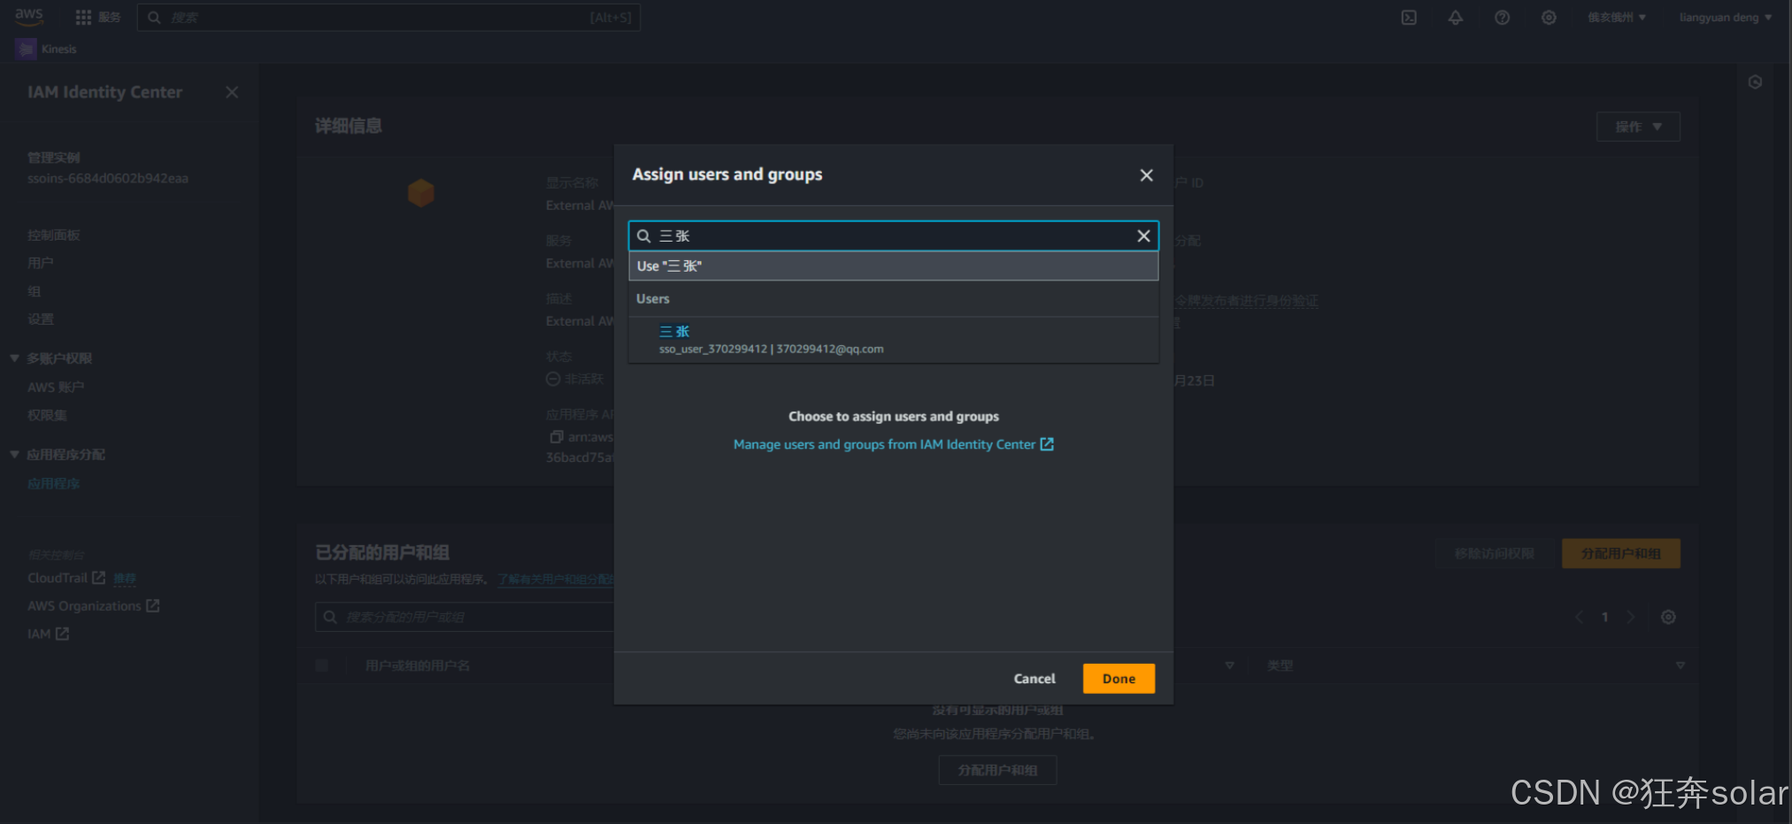Click the info panel icon at right edge
Image resolution: width=1792 pixels, height=824 pixels.
click(1755, 82)
